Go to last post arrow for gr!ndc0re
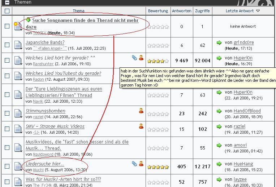The image size is (276, 187). (x=219, y=43)
